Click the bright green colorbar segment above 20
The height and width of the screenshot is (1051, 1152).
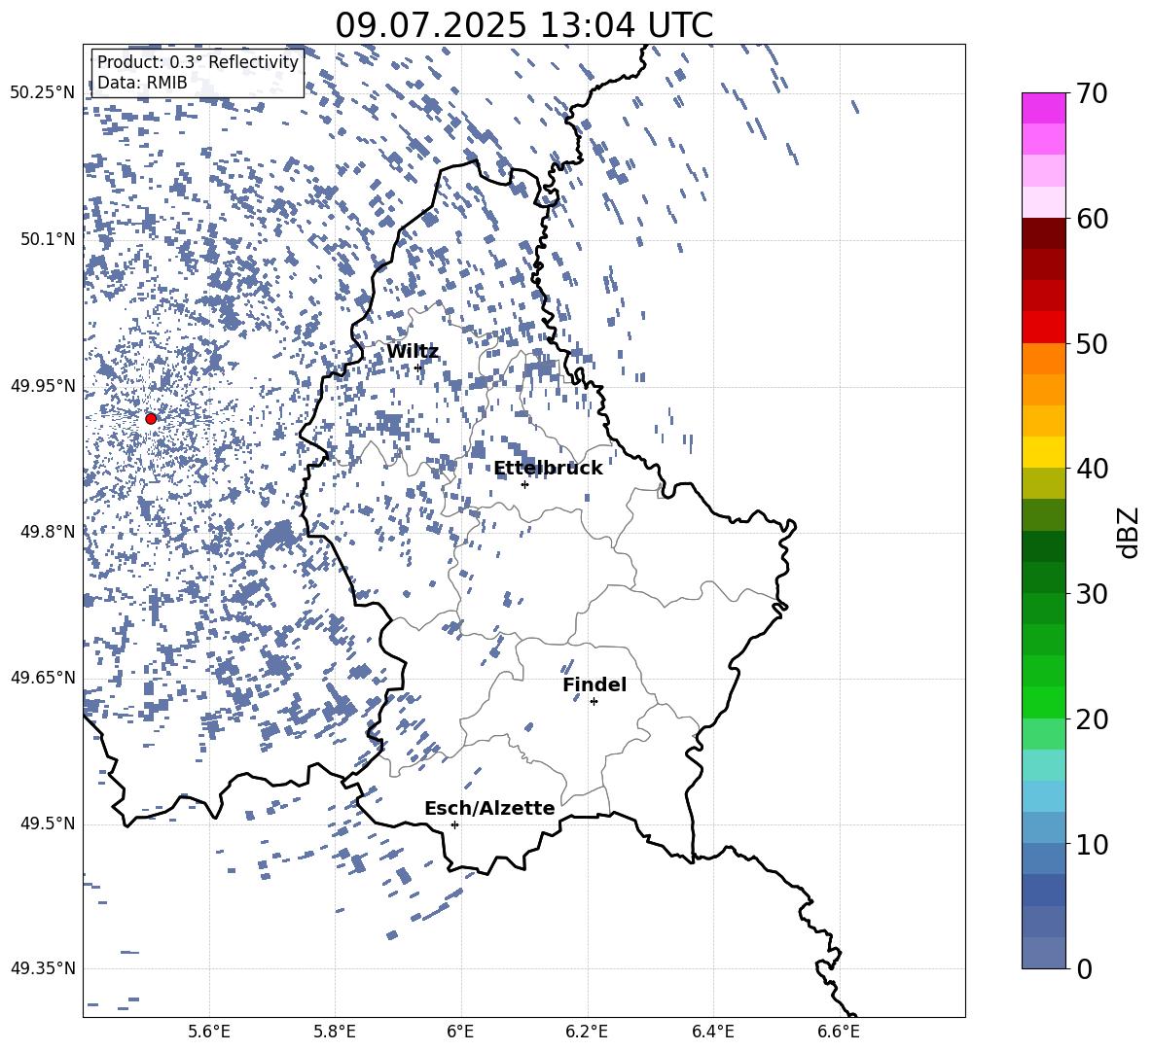[1044, 702]
